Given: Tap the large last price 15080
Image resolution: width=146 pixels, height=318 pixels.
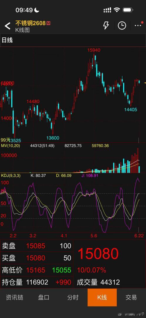Looking at the screenshot, I should [x=98, y=254].
